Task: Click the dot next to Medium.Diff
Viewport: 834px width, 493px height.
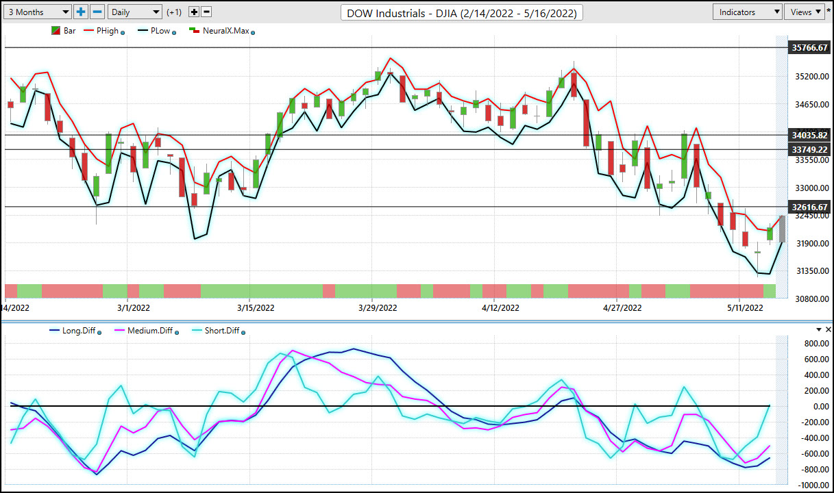Action: [177, 332]
